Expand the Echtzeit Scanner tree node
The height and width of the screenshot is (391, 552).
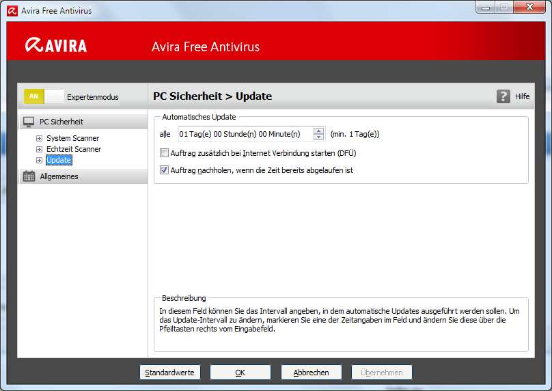pos(39,149)
